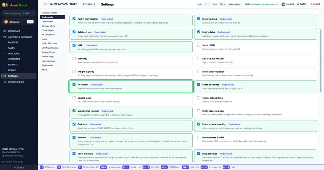Select the Trade profile settings section
The height and width of the screenshot is (170, 324).
52,17
